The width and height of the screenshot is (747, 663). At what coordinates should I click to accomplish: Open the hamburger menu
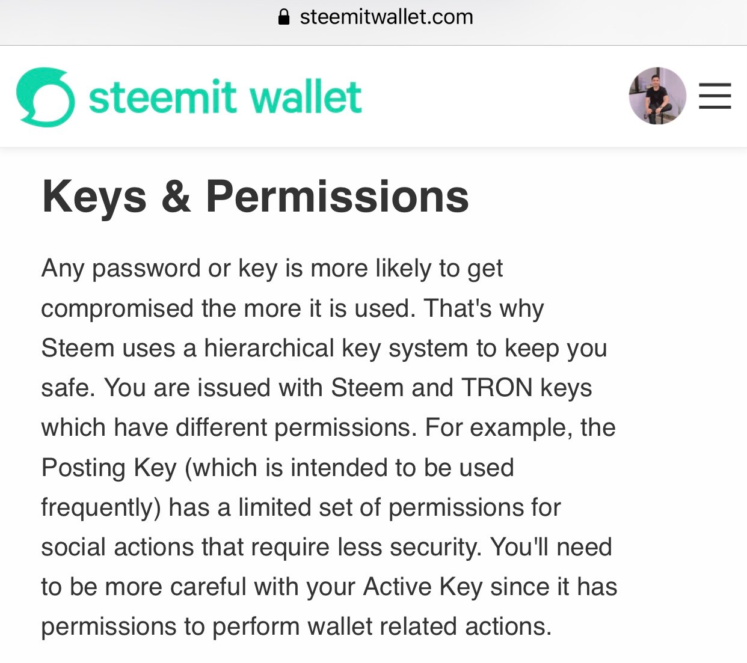click(x=715, y=96)
